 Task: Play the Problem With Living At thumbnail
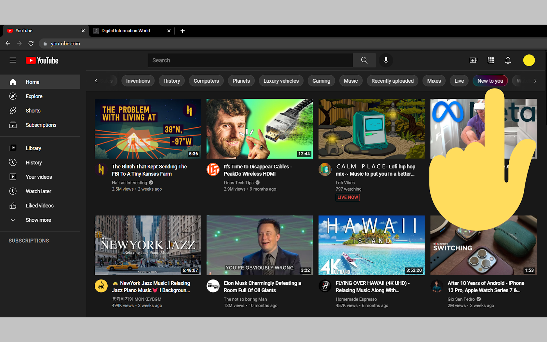point(148,129)
